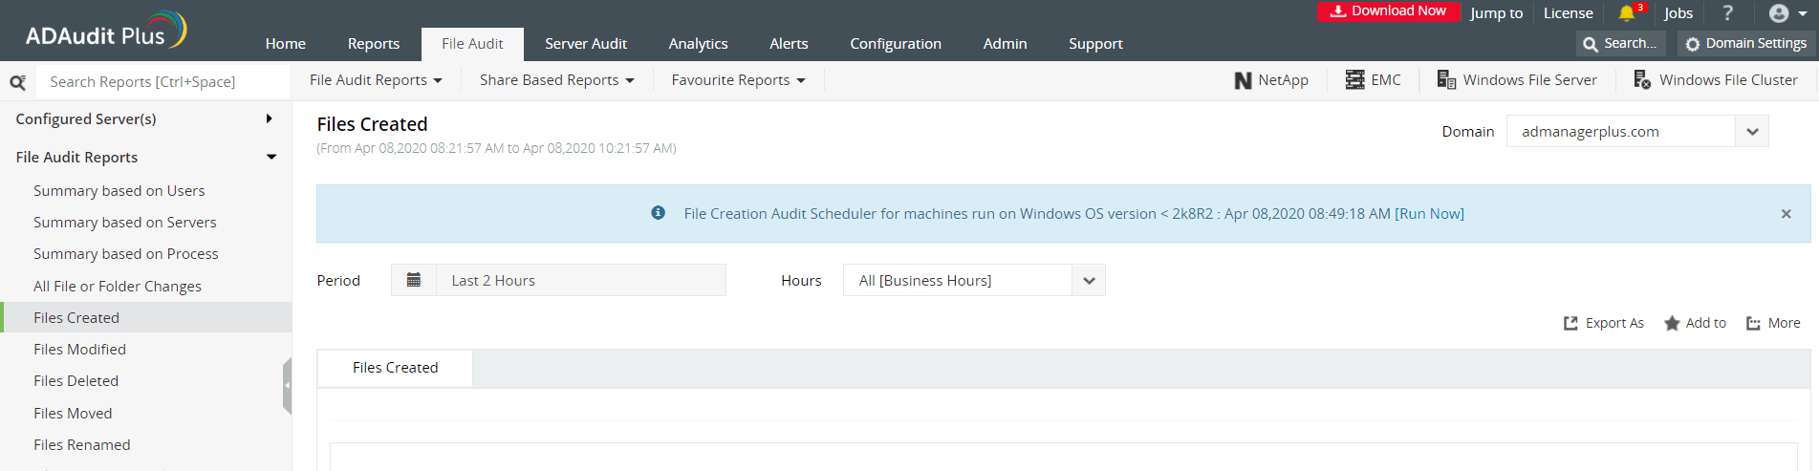The image size is (1819, 471).
Task: Focus the Search Reports input field
Action: [162, 82]
